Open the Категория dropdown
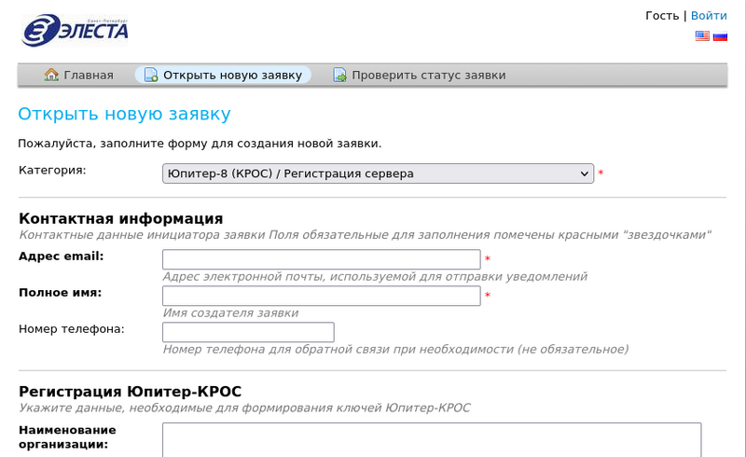The image size is (746, 457). pyautogui.click(x=378, y=173)
